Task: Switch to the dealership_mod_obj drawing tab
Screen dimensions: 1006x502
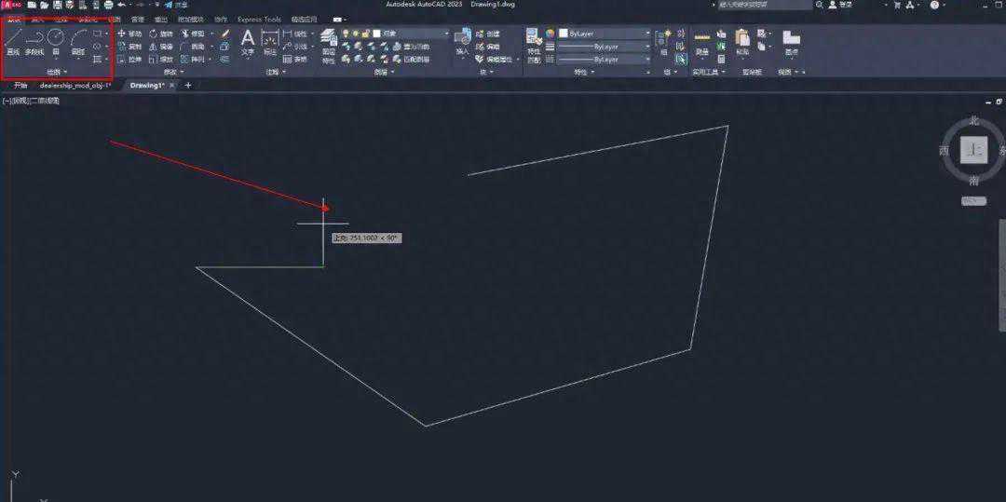Action: (x=75, y=85)
